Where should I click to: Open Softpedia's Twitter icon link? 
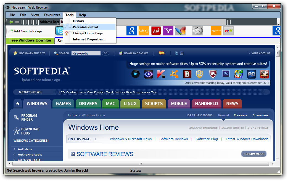[176, 53]
